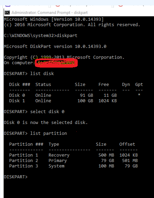Image resolution: width=154 pixels, height=198 pixels.
Task: Click the Offset column header
Action: pyautogui.click(x=127, y=144)
